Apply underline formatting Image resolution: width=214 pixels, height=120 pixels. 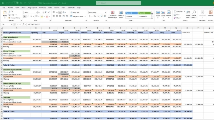coord(31,16)
